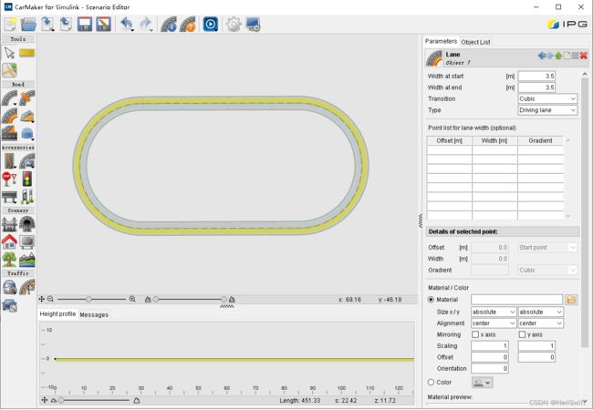The image size is (593, 410).
Task: Select the guard rail tool
Action: coord(9,197)
